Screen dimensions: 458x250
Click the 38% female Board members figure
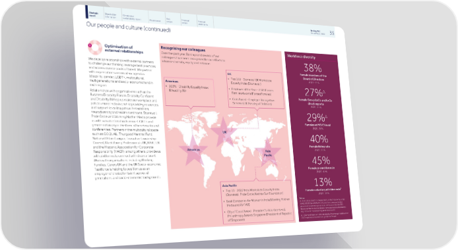313,68
